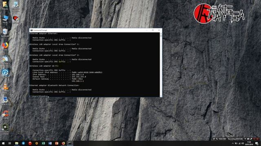Select the CCleaner desktop shortcut
The height and width of the screenshot is (146, 261).
point(5,114)
